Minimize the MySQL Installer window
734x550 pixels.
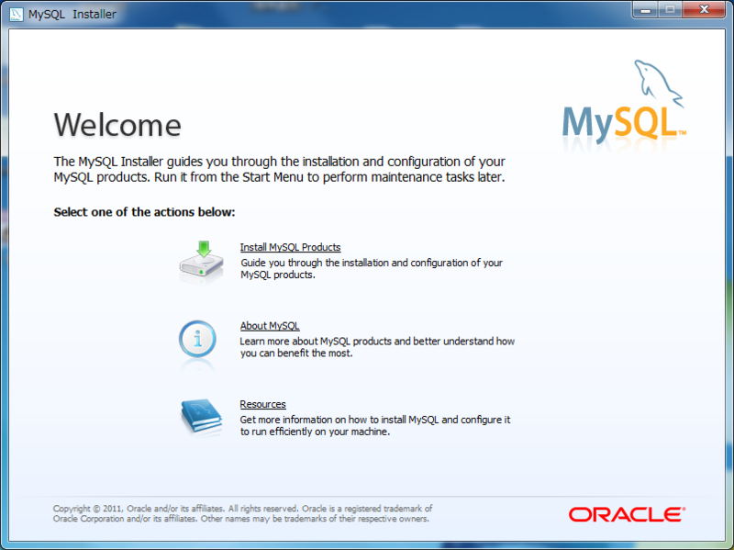[646, 9]
